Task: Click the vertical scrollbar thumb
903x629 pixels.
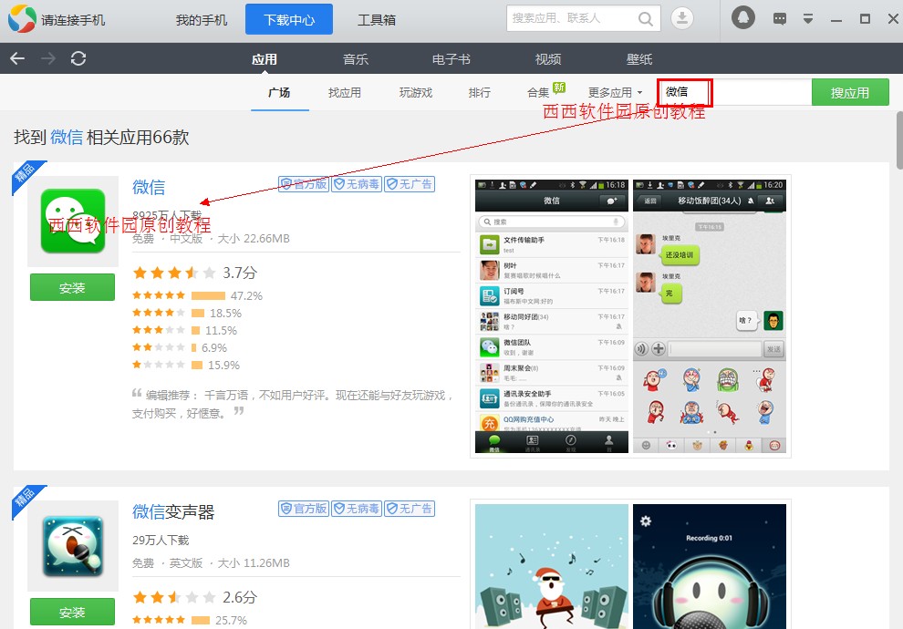Action: tap(899, 140)
